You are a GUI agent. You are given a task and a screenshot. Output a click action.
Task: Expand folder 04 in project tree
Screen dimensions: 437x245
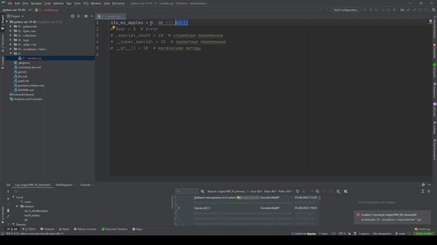(11, 40)
